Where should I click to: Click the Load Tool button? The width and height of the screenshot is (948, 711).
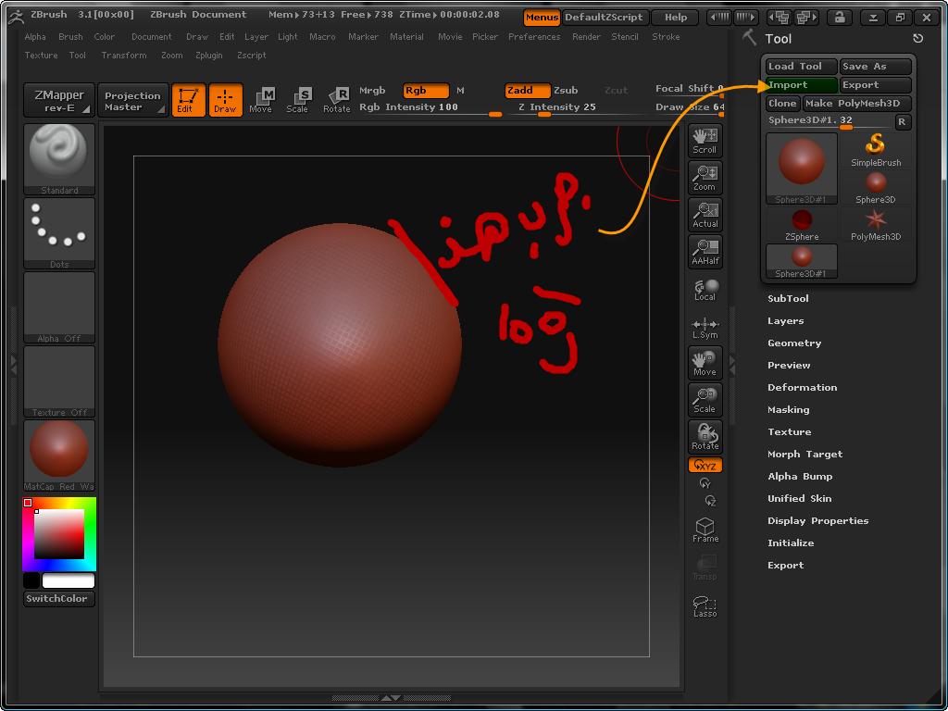pyautogui.click(x=802, y=67)
